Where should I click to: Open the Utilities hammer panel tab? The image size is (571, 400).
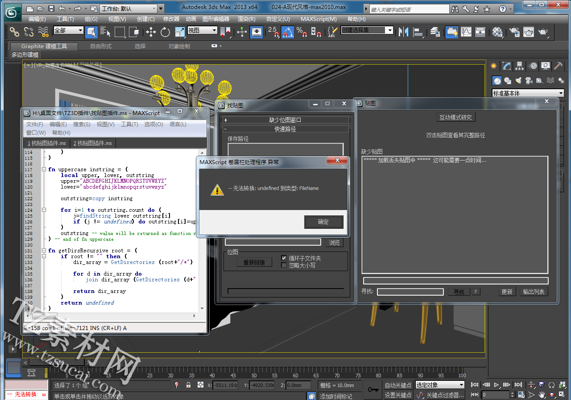558,66
